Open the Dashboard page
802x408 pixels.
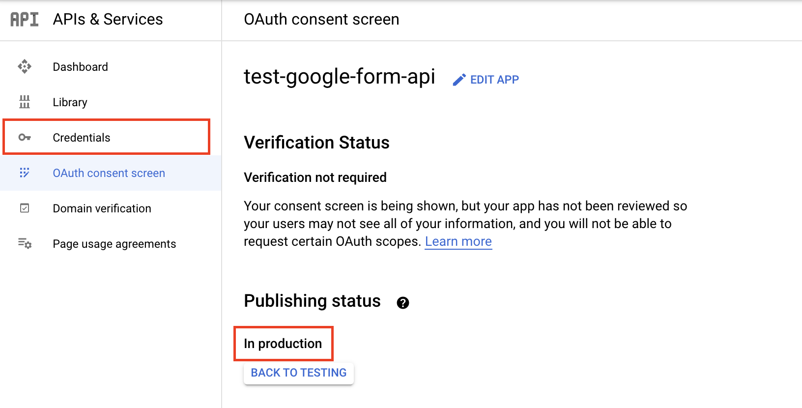pos(81,67)
